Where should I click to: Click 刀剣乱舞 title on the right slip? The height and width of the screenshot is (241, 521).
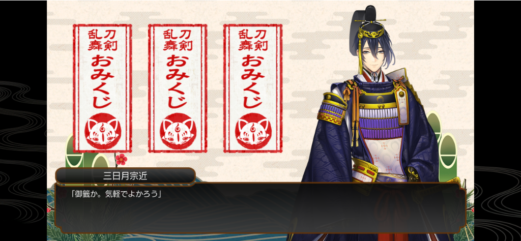click(253, 40)
